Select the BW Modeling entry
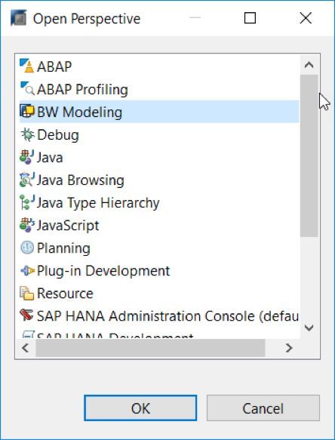The width and height of the screenshot is (335, 440). coord(159,112)
